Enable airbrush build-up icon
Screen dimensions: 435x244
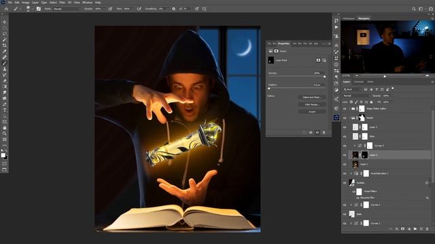click(139, 9)
